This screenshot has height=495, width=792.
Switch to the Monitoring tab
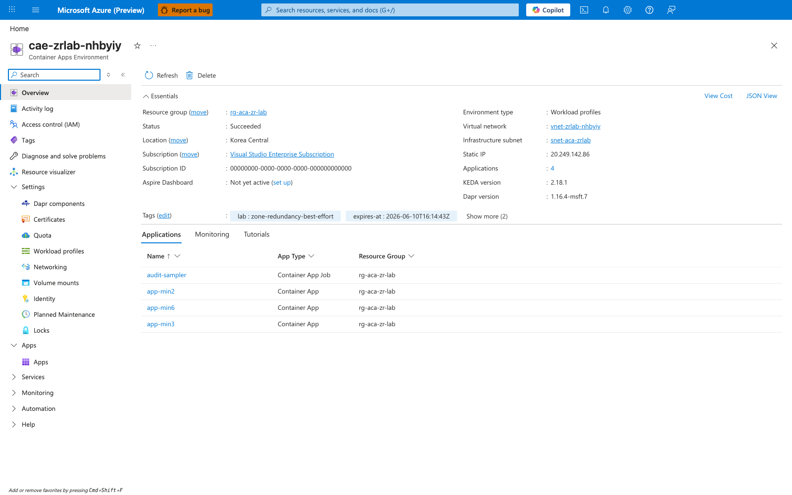tap(212, 235)
